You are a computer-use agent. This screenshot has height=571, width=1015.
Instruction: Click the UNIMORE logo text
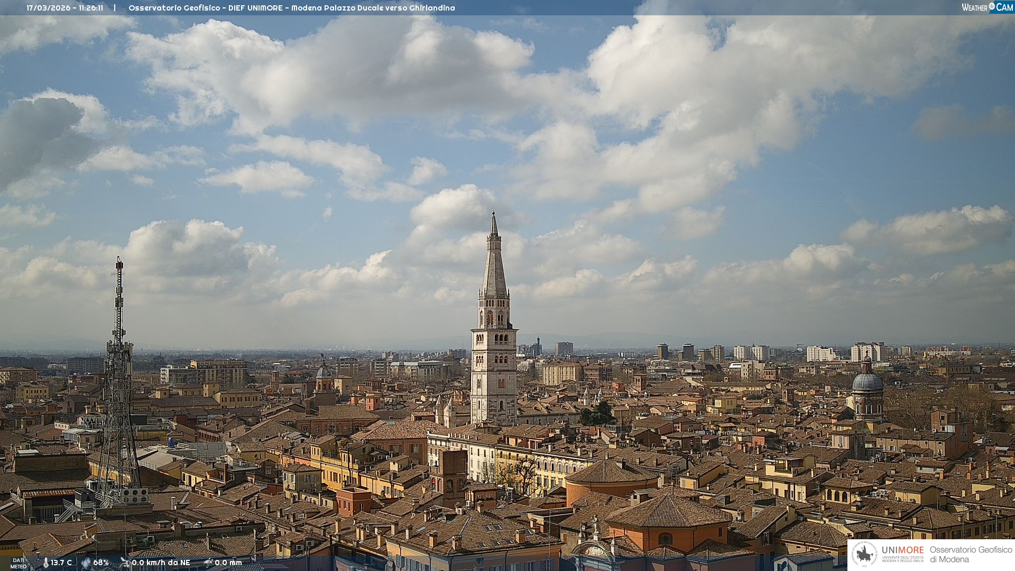coord(902,550)
